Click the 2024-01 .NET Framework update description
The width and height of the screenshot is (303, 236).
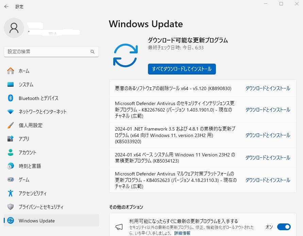point(175,135)
